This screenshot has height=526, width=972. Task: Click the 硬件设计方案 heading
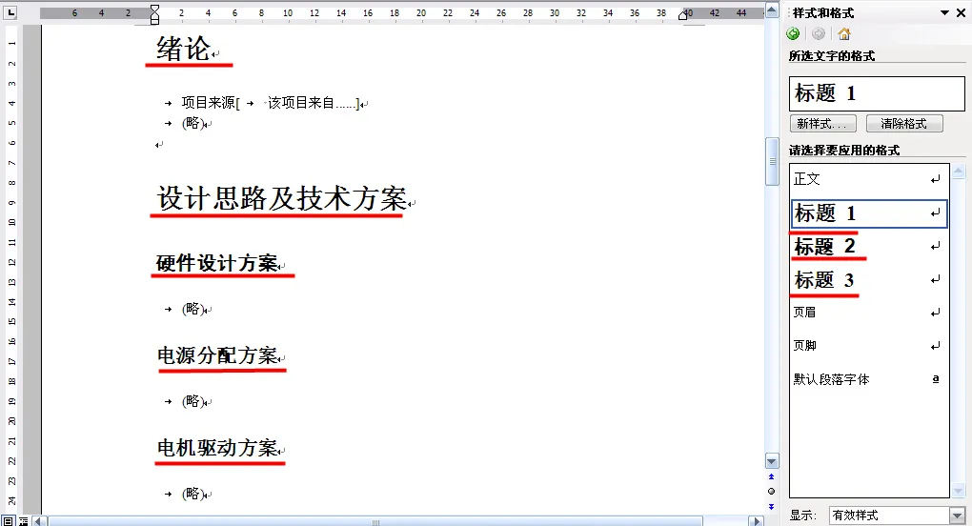pyautogui.click(x=217, y=263)
